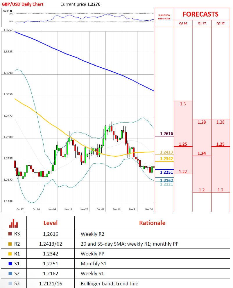Click the 'Oct 17' date axis label
This screenshot has height=288, width=233.
click(20, 209)
